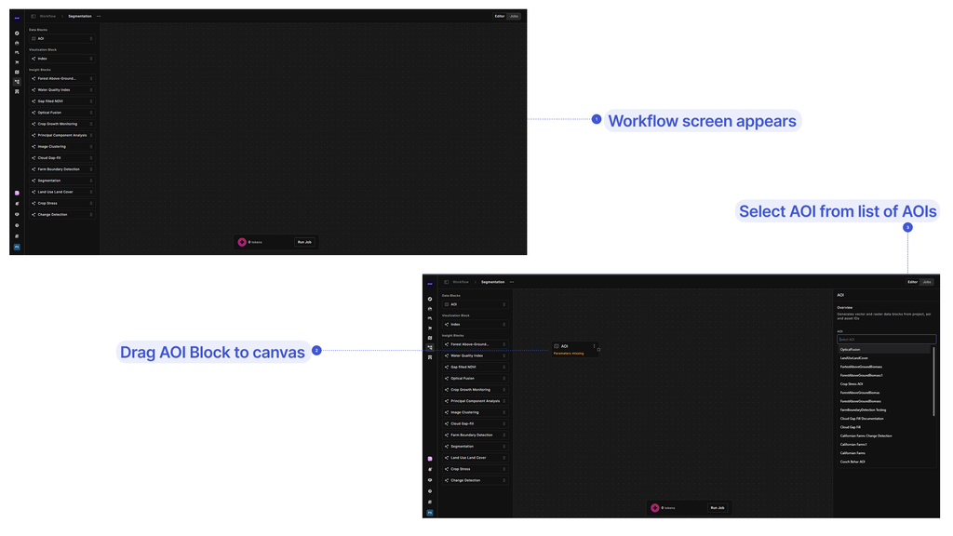Click the drag handle of the Segmentation block in the step-1 screenshot
953x536 pixels.
pyautogui.click(x=91, y=181)
